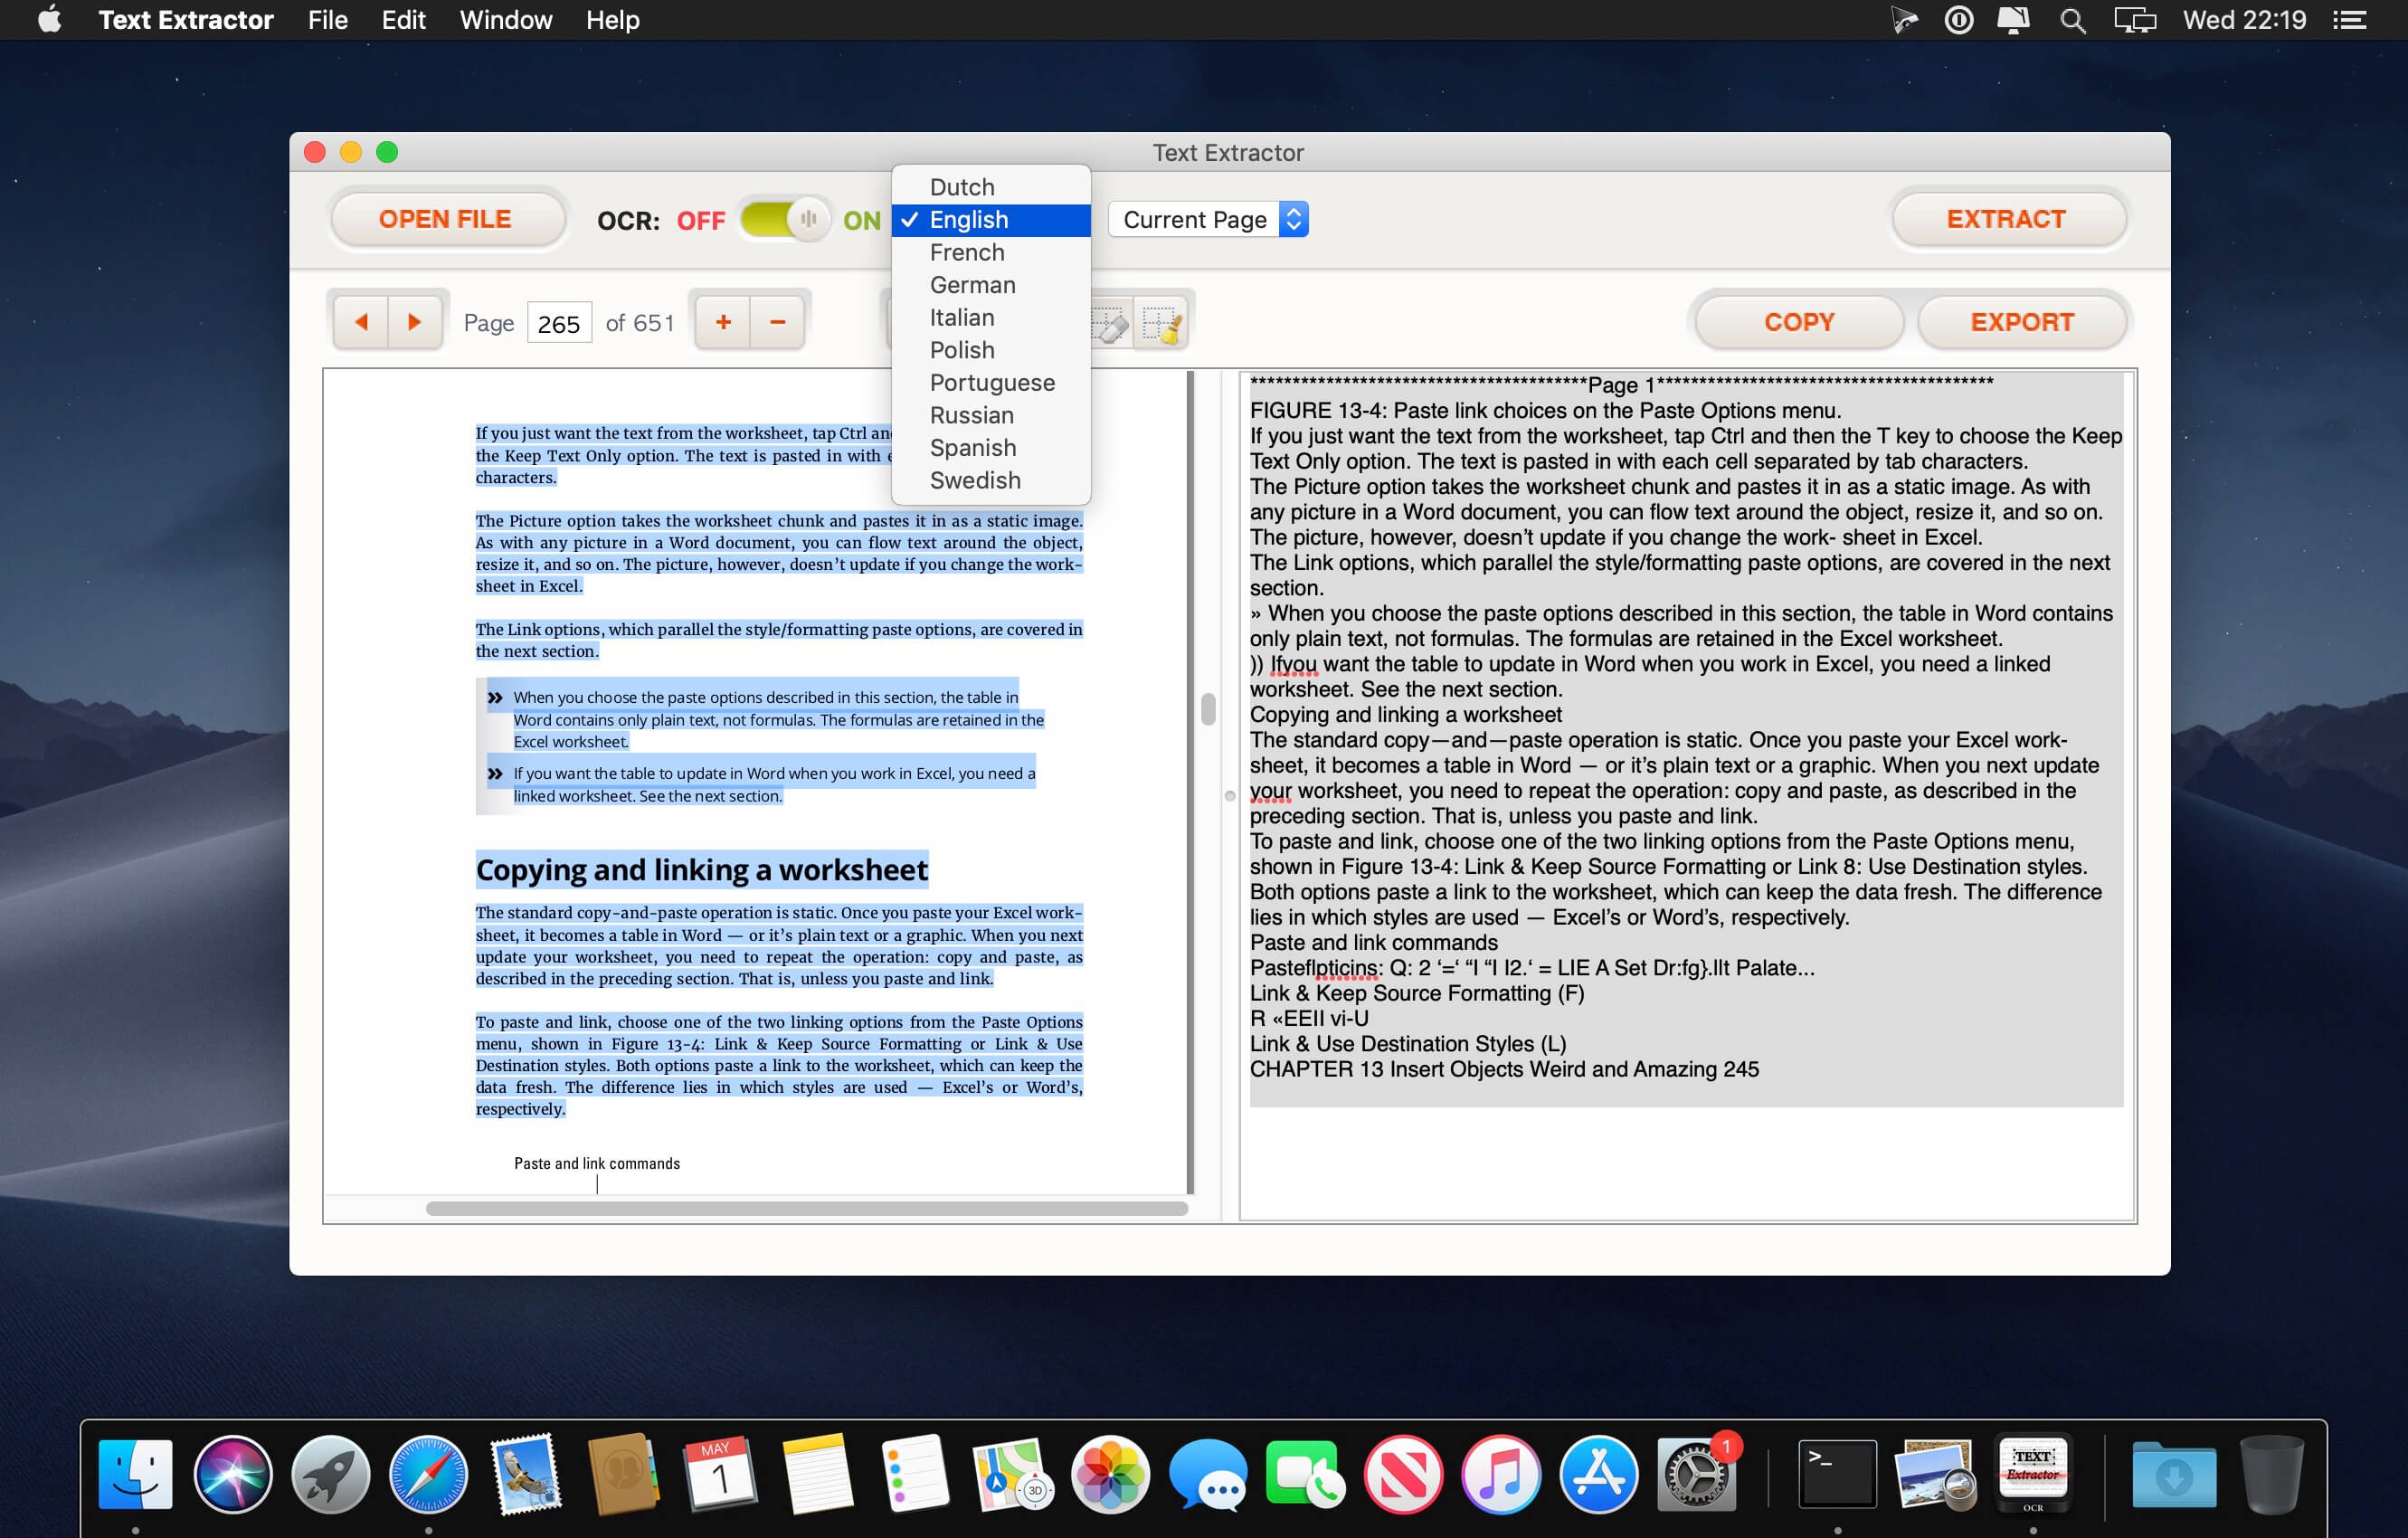The image size is (2408, 1538).
Task: Click the vertical scrollbar thumb of the document preview
Action: coord(1208,709)
